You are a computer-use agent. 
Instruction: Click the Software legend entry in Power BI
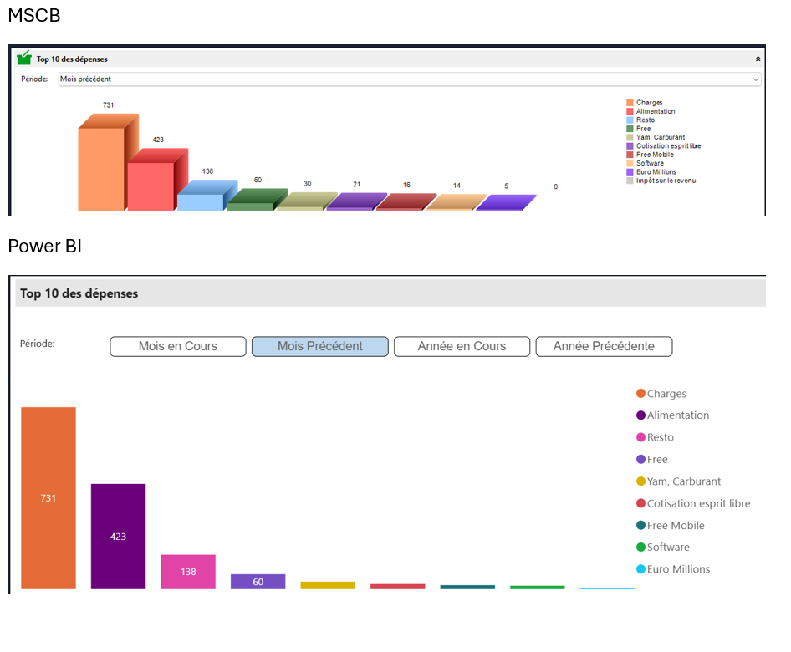[663, 548]
